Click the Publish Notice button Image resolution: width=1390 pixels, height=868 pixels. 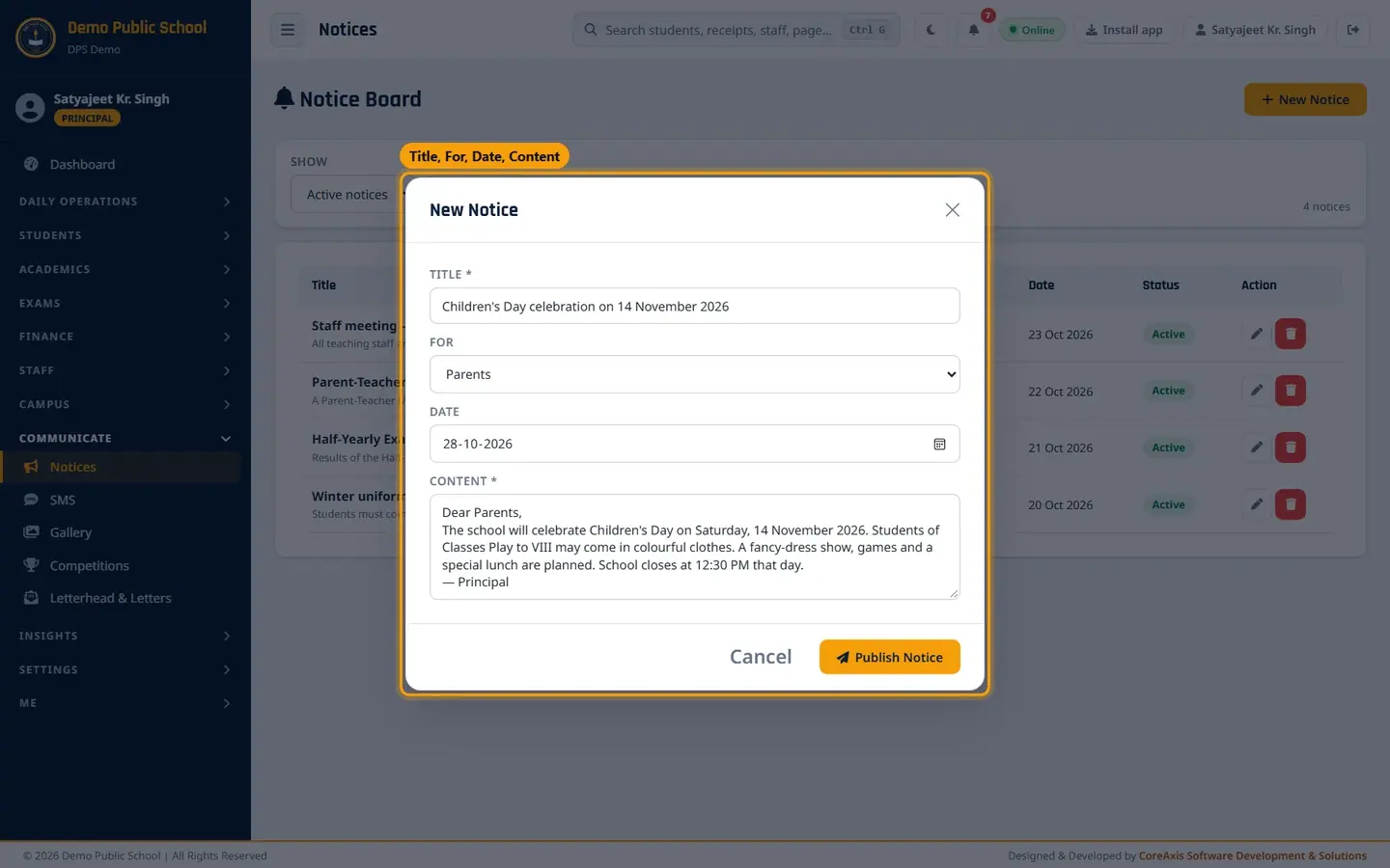[889, 657]
